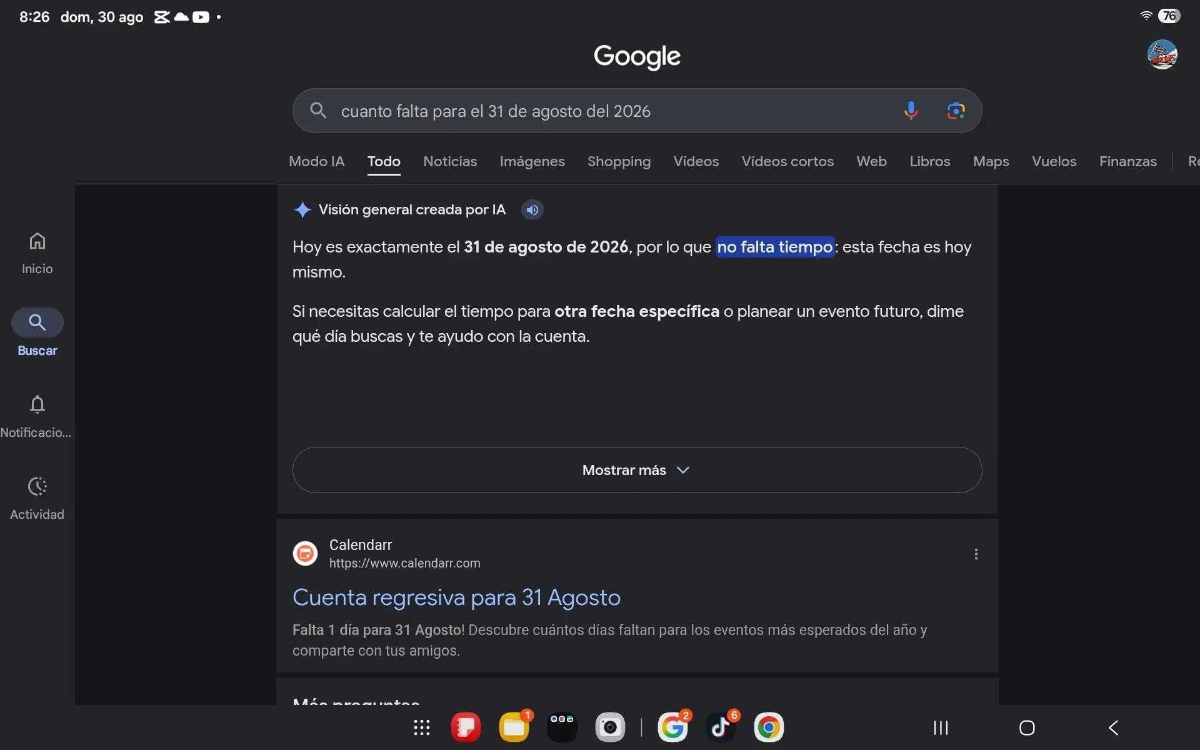Image resolution: width=1200 pixels, height=750 pixels.
Task: Play AI overview audio with speaker icon
Action: click(532, 210)
